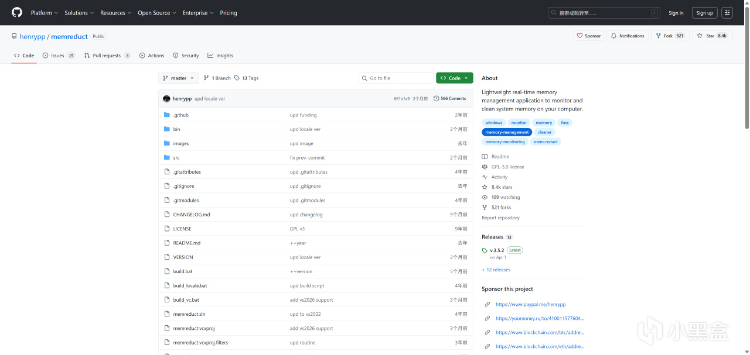Select the cleaner topic tag
The height and width of the screenshot is (355, 750).
[544, 132]
